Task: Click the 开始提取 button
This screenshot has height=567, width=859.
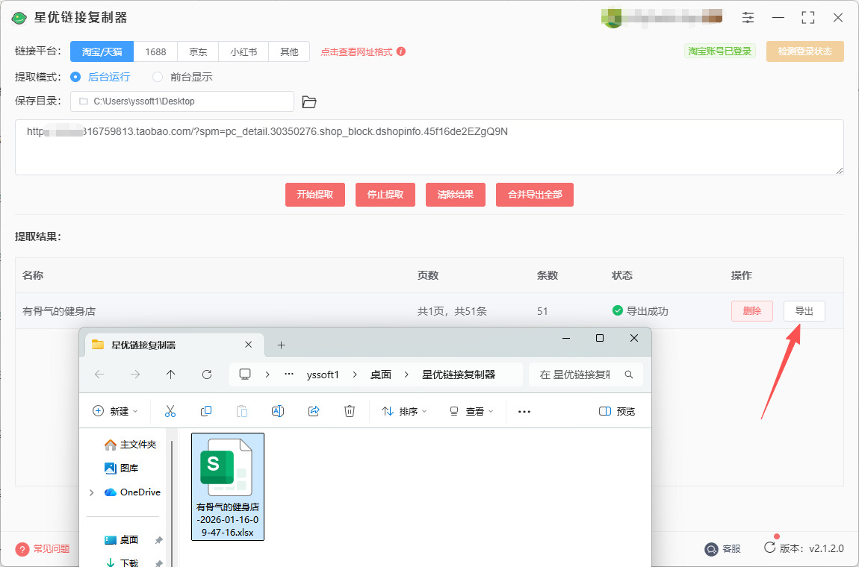Action: (x=315, y=194)
